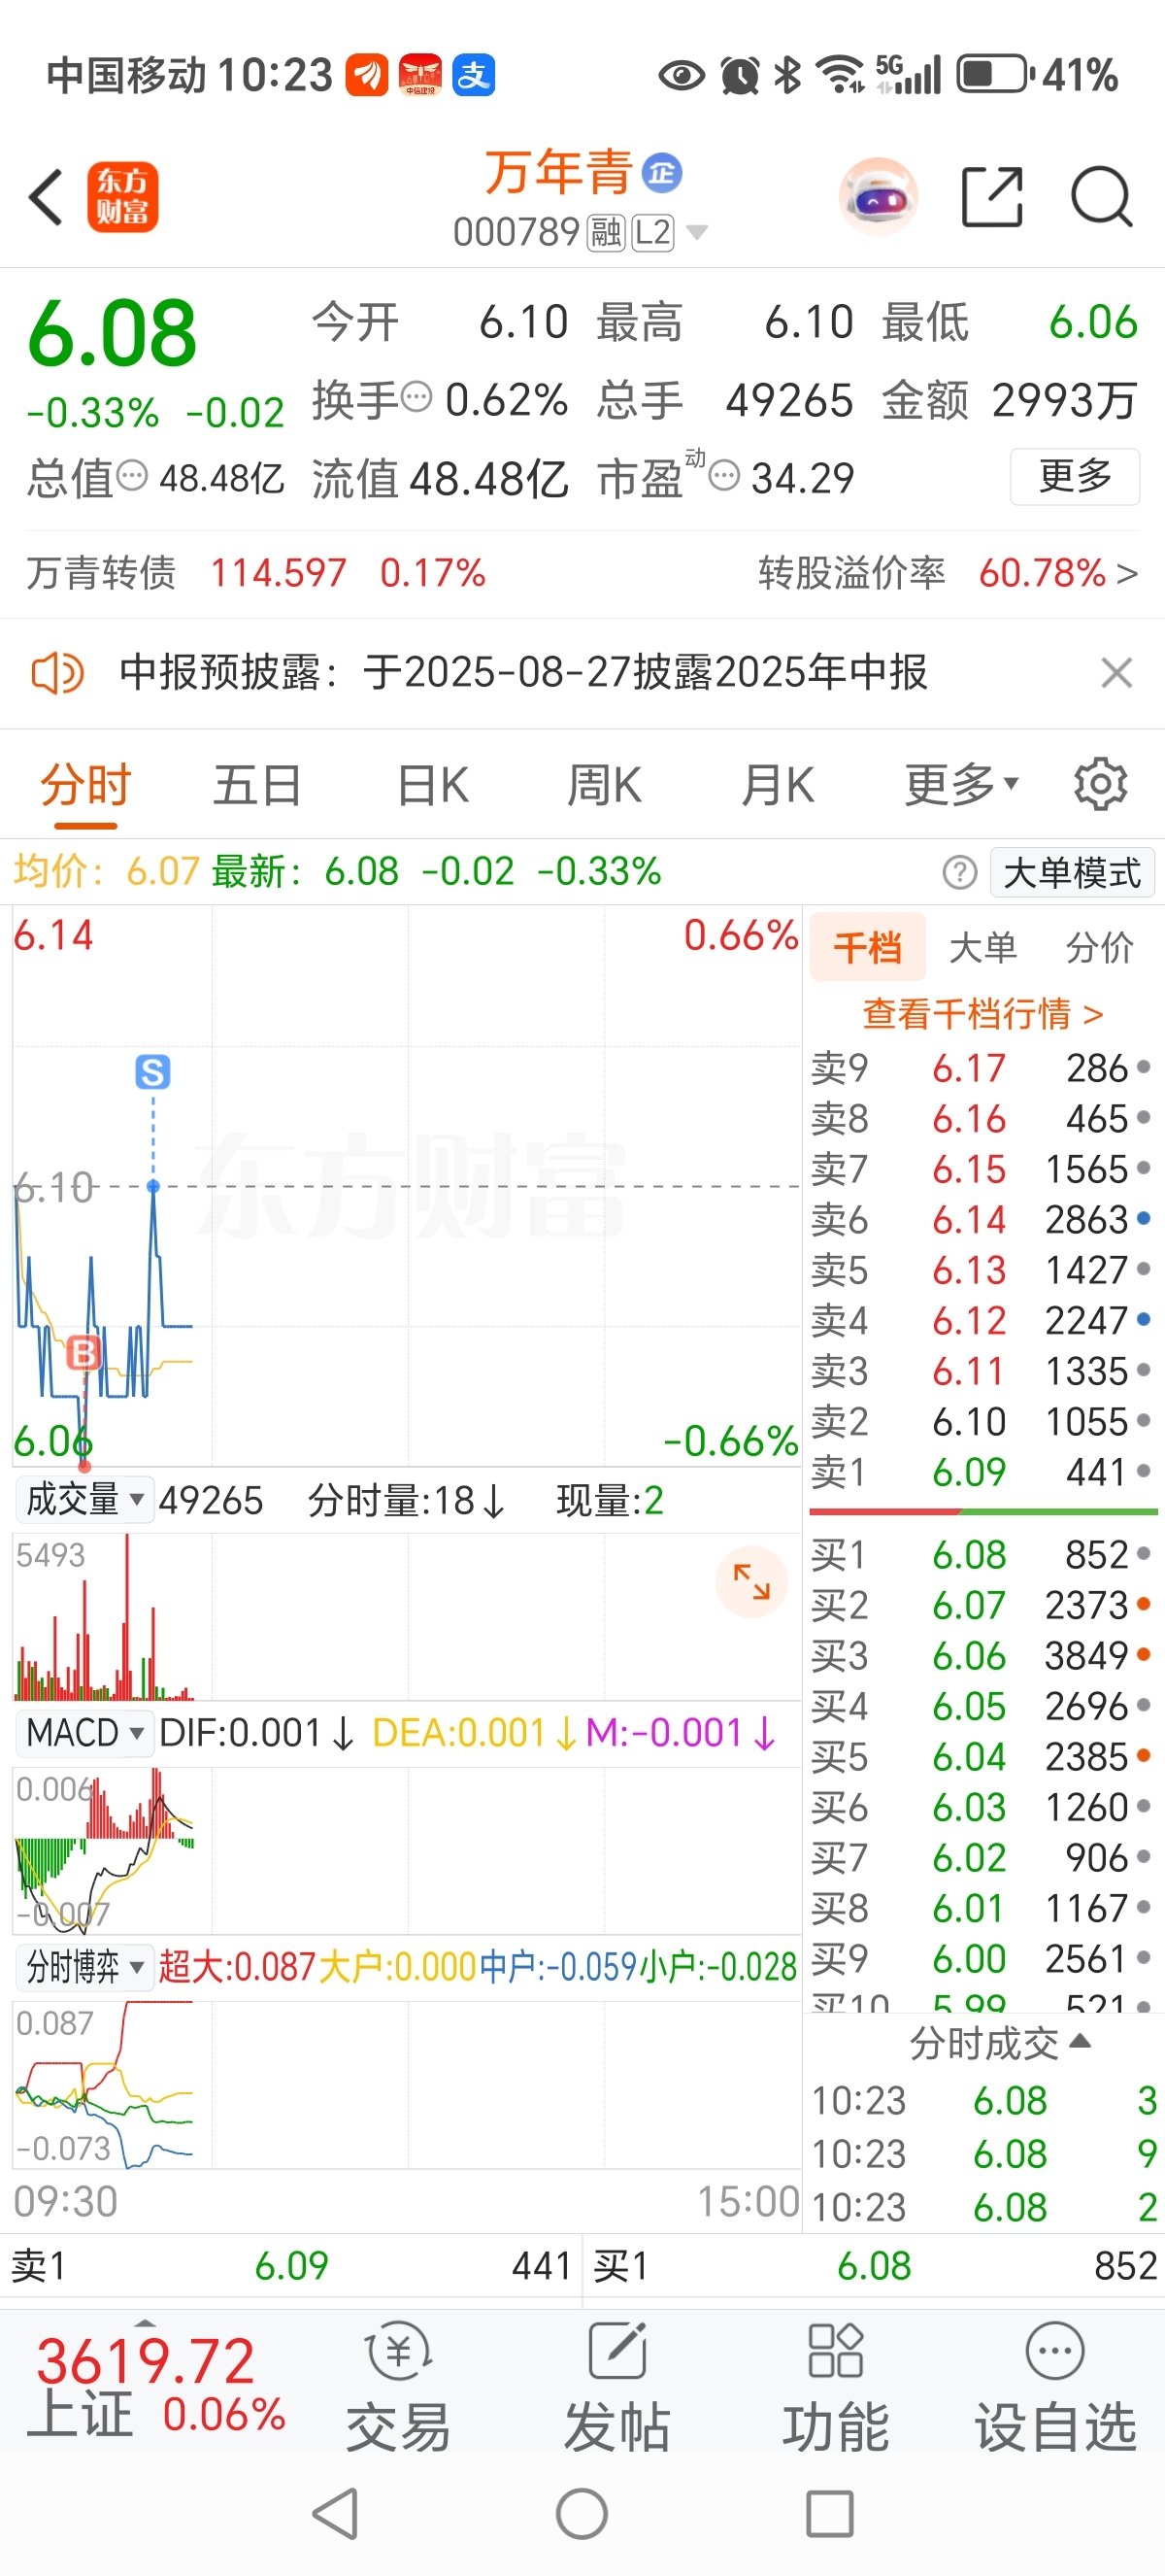Select the 买3 6.06 3849 row

[982, 1656]
